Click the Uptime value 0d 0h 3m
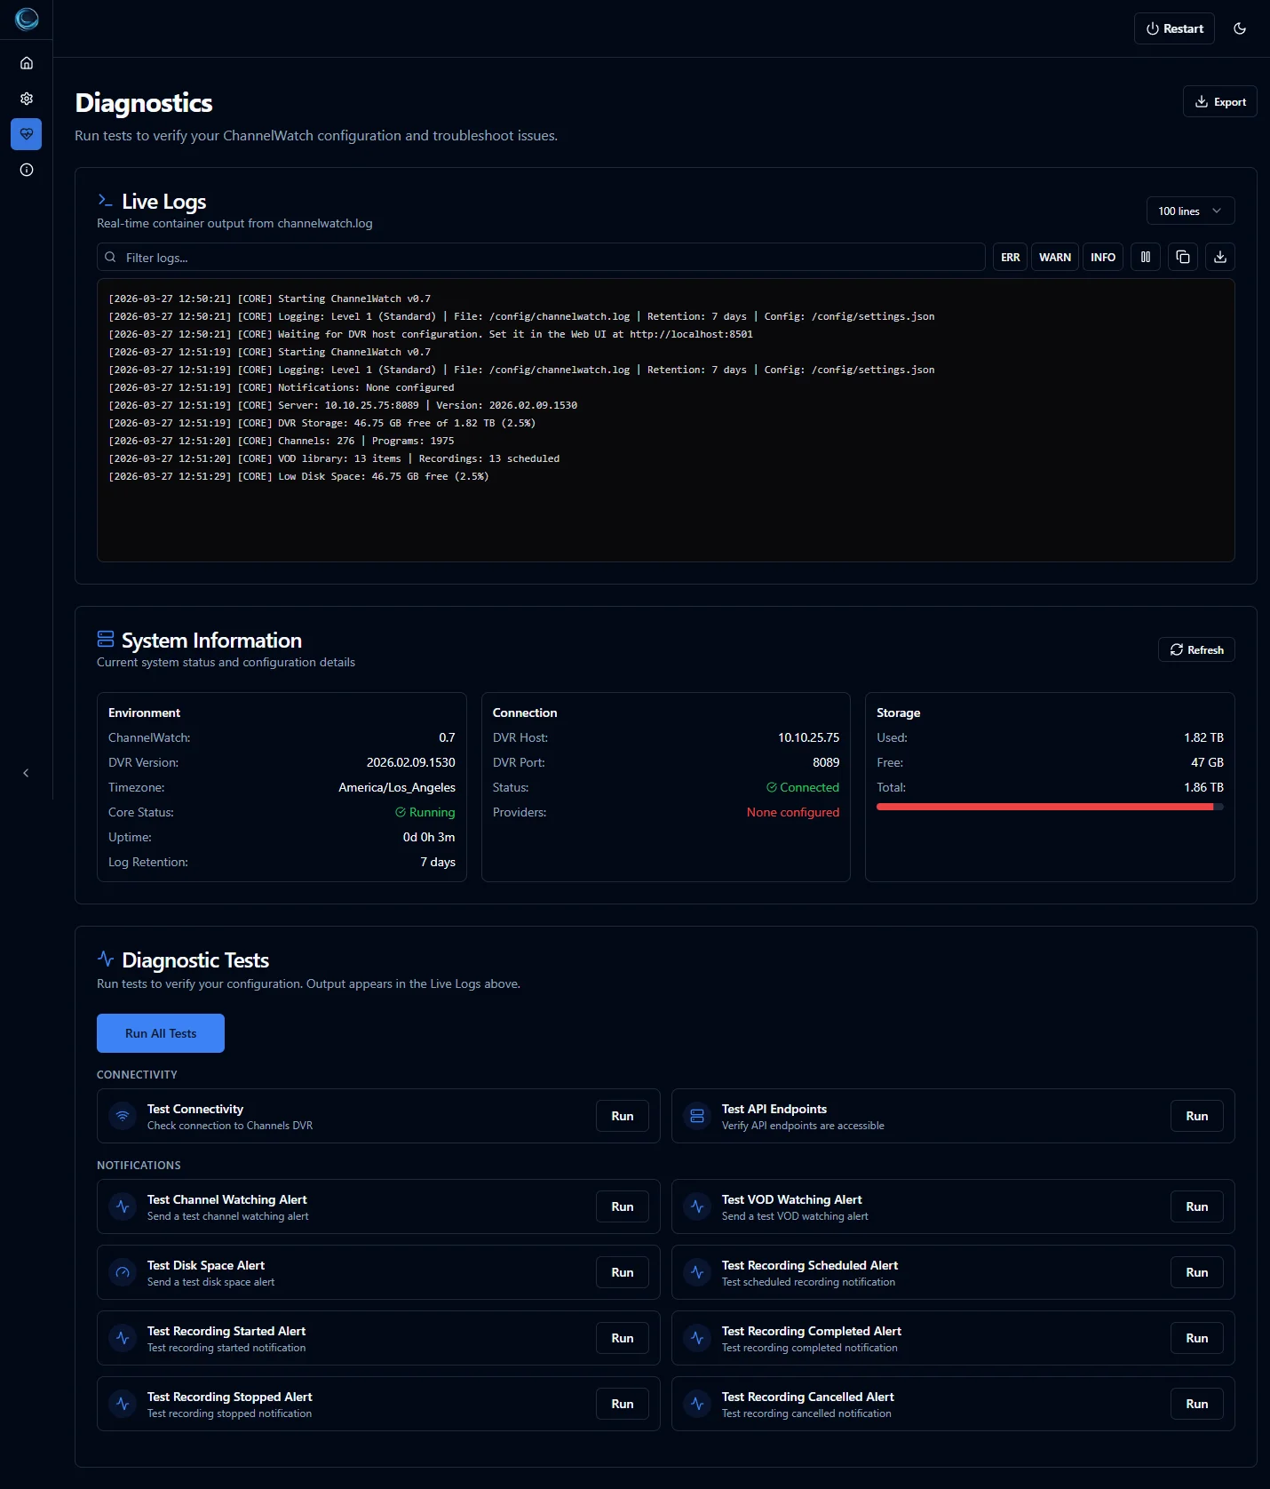This screenshot has height=1489, width=1270. [x=429, y=837]
